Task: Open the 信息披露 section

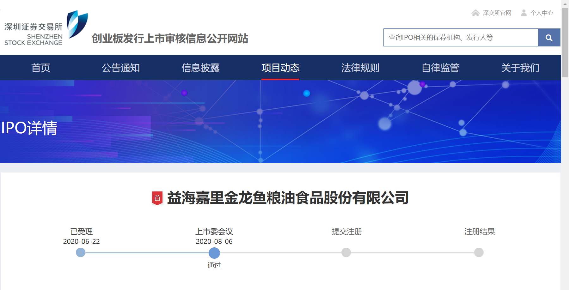Action: pos(201,68)
